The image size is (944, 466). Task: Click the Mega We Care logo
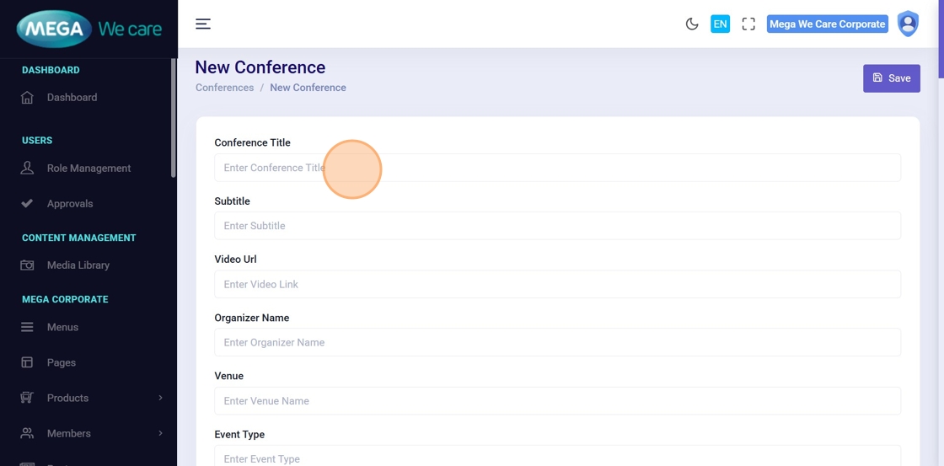[88, 29]
